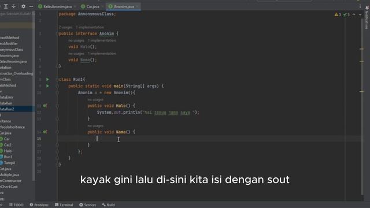Click main method name in editor

coord(118,86)
